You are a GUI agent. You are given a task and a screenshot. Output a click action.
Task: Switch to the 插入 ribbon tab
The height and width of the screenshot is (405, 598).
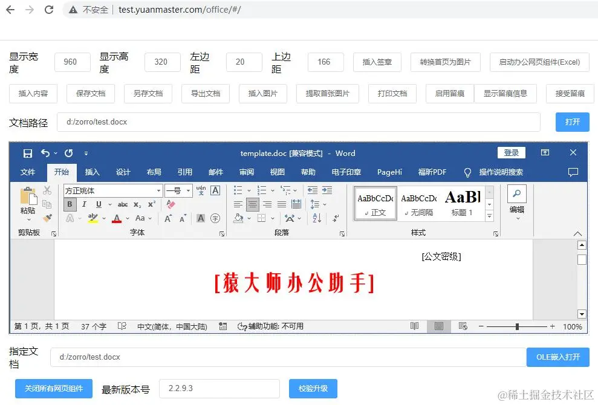(x=92, y=172)
